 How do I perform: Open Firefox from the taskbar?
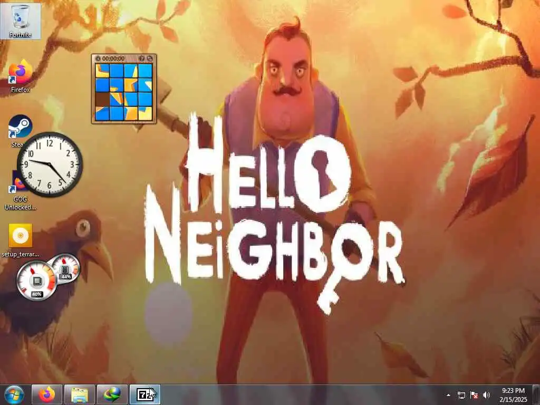[47, 394]
